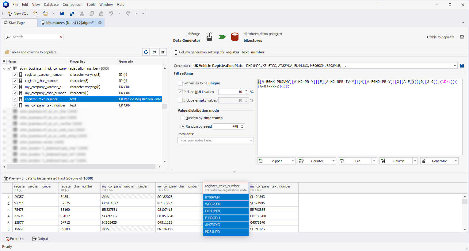The image size is (469, 251).
Task: Open the Output panel
Action: (x=40, y=239)
